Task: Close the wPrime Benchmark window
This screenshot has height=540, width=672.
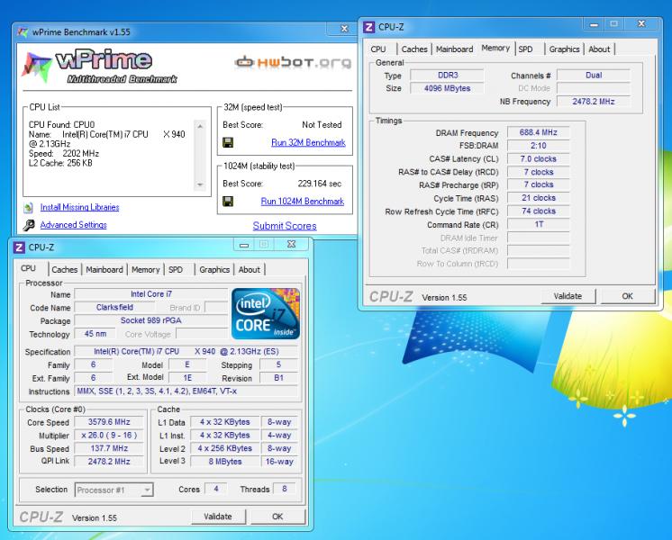Action: 344,29
